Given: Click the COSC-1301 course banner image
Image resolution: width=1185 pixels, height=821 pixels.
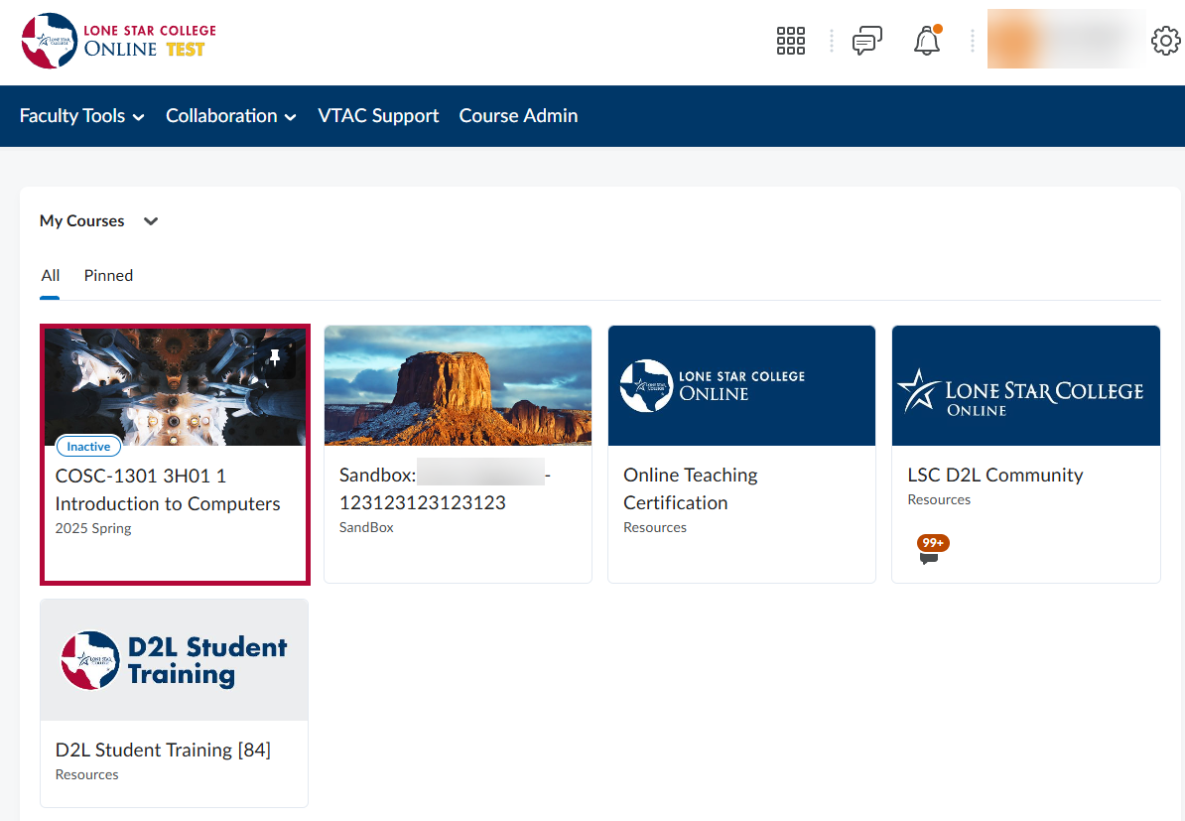Looking at the screenshot, I should pyautogui.click(x=176, y=387).
